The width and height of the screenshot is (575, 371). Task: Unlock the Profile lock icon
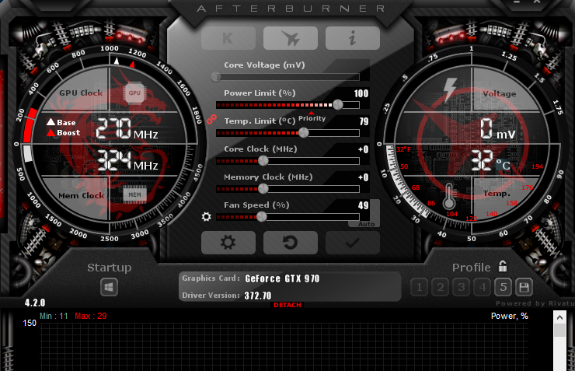click(x=503, y=266)
